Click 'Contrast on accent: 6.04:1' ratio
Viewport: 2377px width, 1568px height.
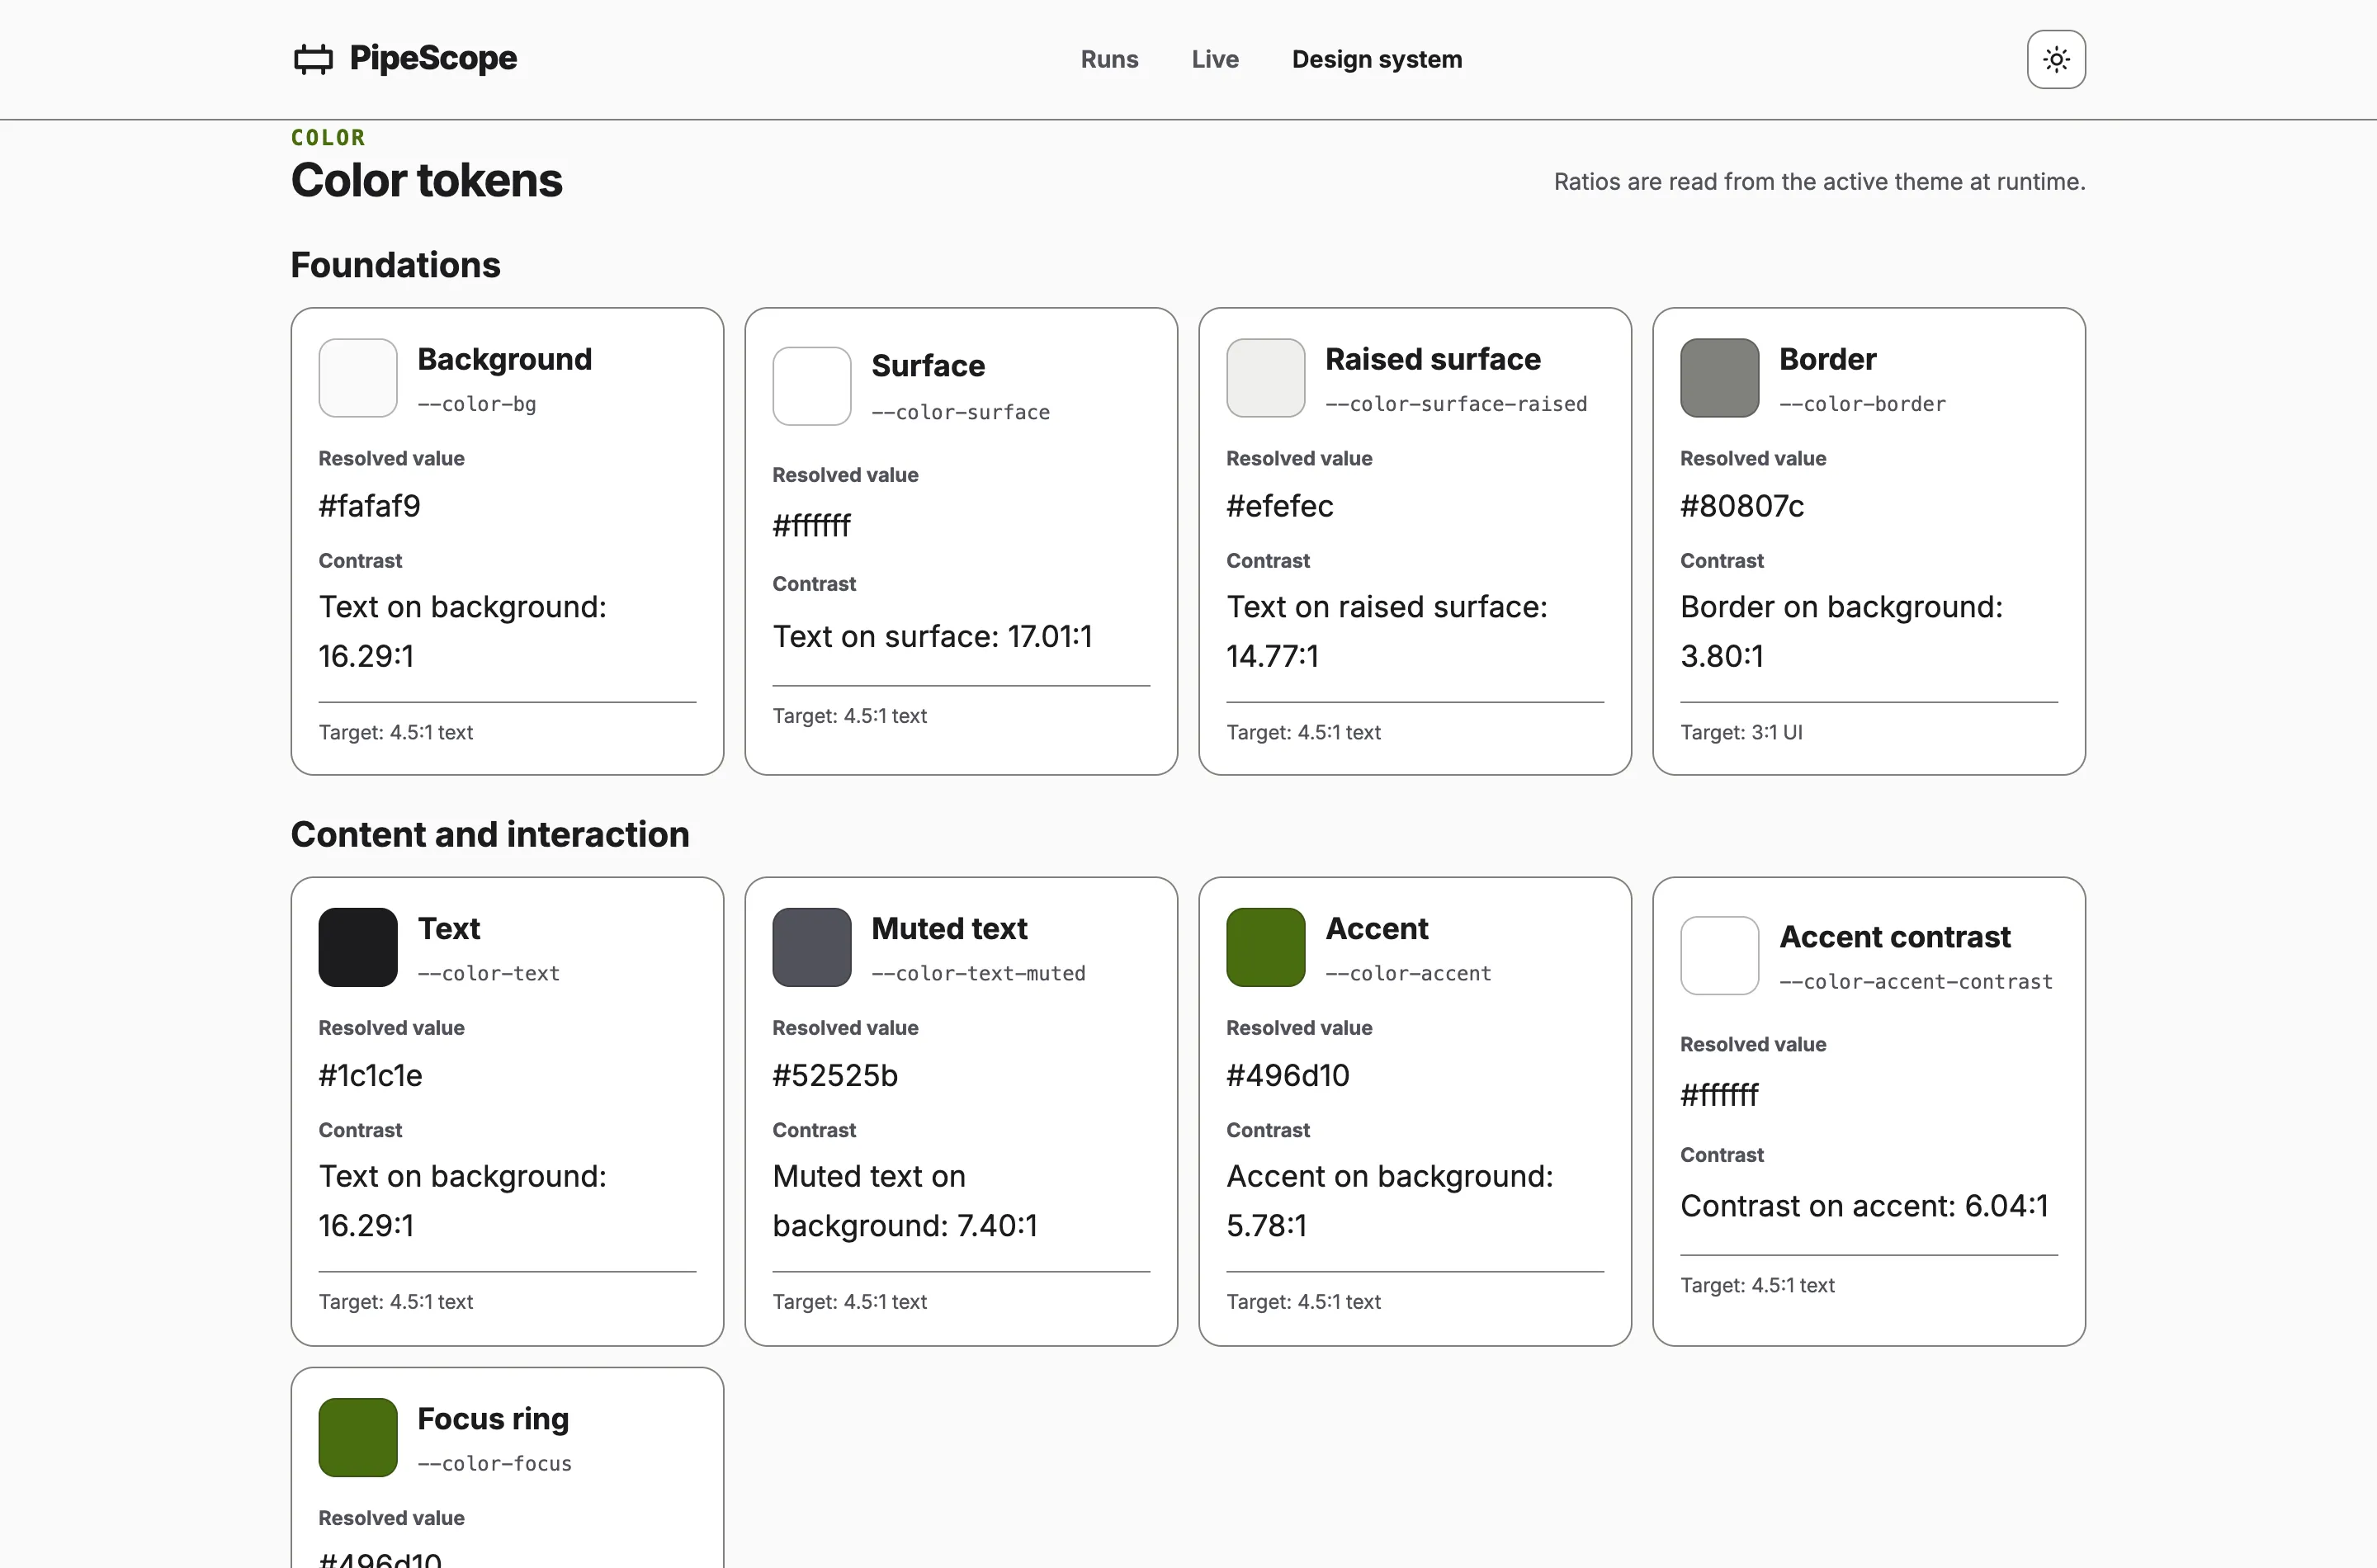pos(1864,1206)
